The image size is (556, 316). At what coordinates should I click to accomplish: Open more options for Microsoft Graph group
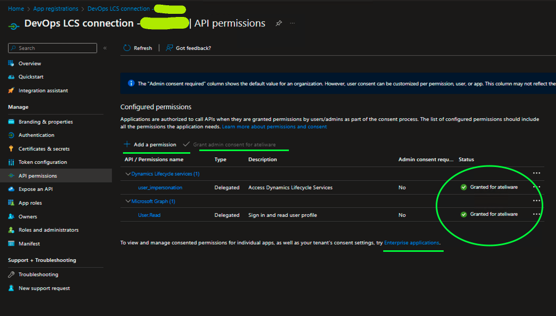pyautogui.click(x=536, y=201)
